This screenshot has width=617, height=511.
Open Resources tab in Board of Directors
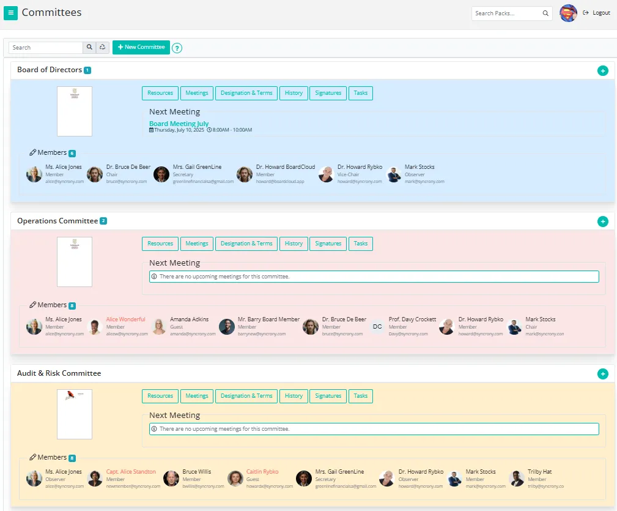click(x=160, y=93)
